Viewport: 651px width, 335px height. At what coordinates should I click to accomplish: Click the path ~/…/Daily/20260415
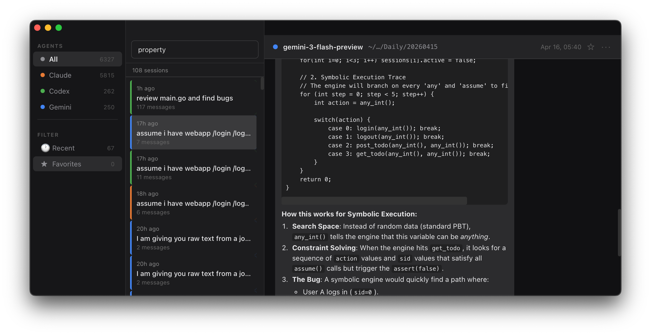[403, 47]
